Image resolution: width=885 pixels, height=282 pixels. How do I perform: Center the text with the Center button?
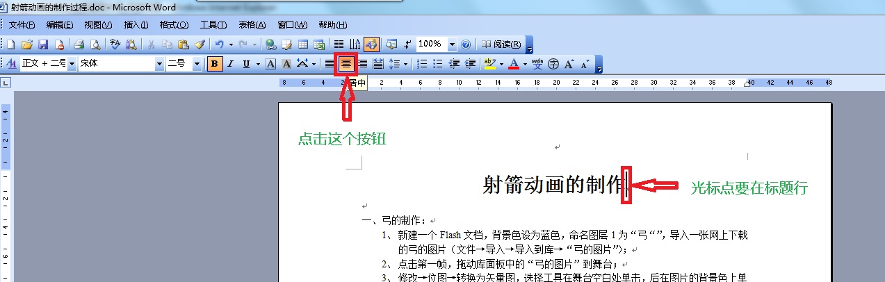click(x=346, y=64)
